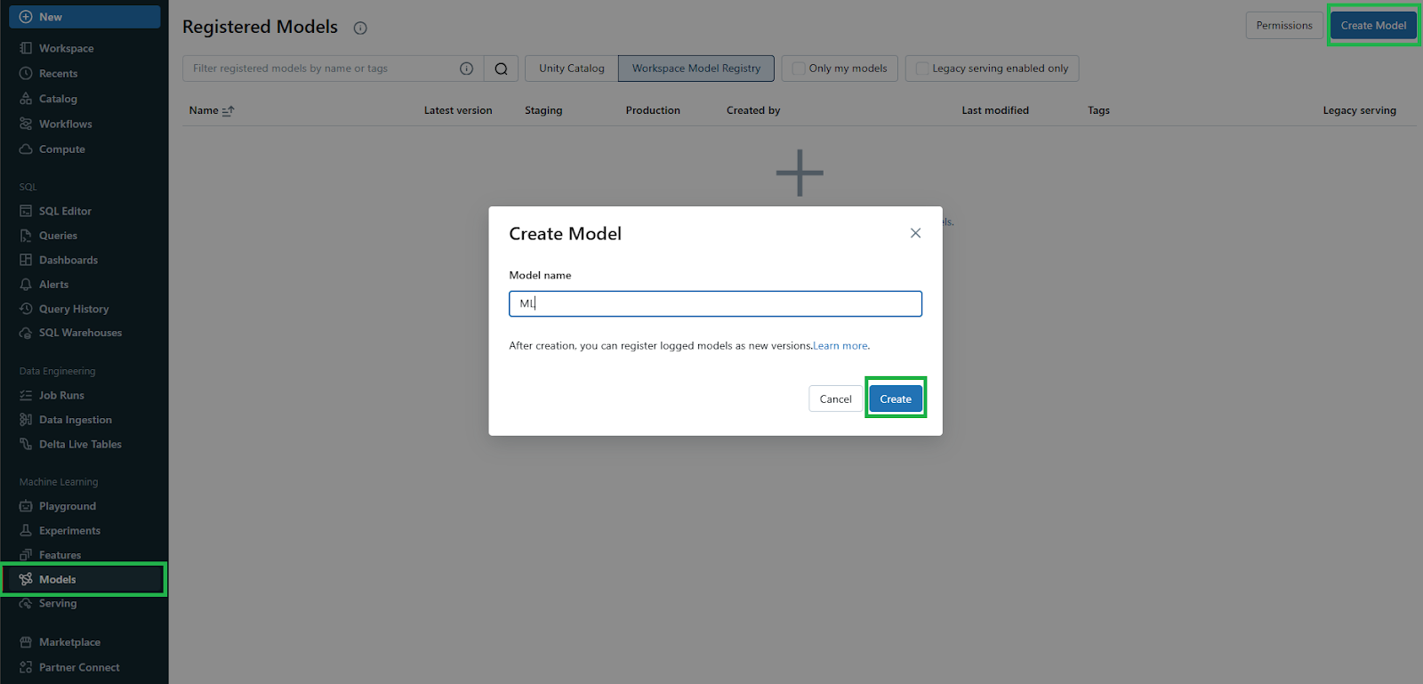Switch to Workspace Model Registry tab

click(696, 68)
